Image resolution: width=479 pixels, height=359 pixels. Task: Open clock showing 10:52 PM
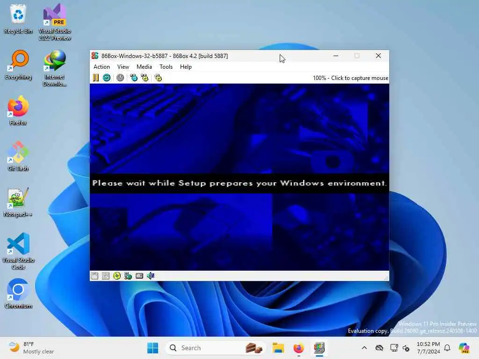428,348
